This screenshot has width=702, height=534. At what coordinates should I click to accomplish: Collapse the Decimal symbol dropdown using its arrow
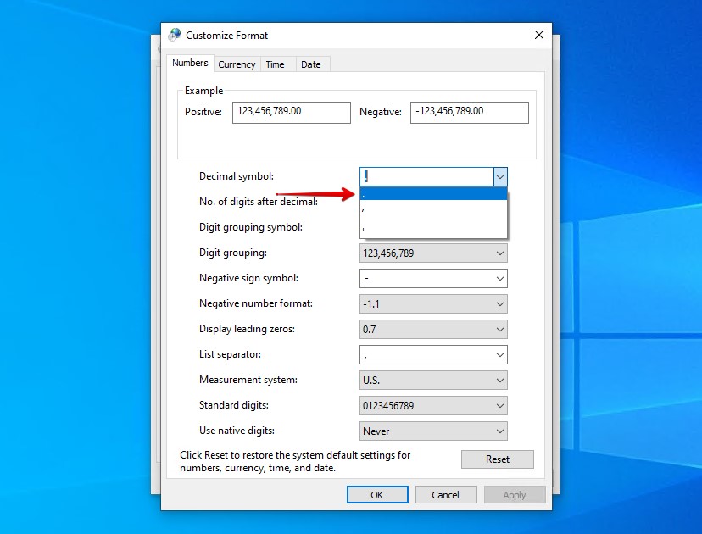point(500,176)
